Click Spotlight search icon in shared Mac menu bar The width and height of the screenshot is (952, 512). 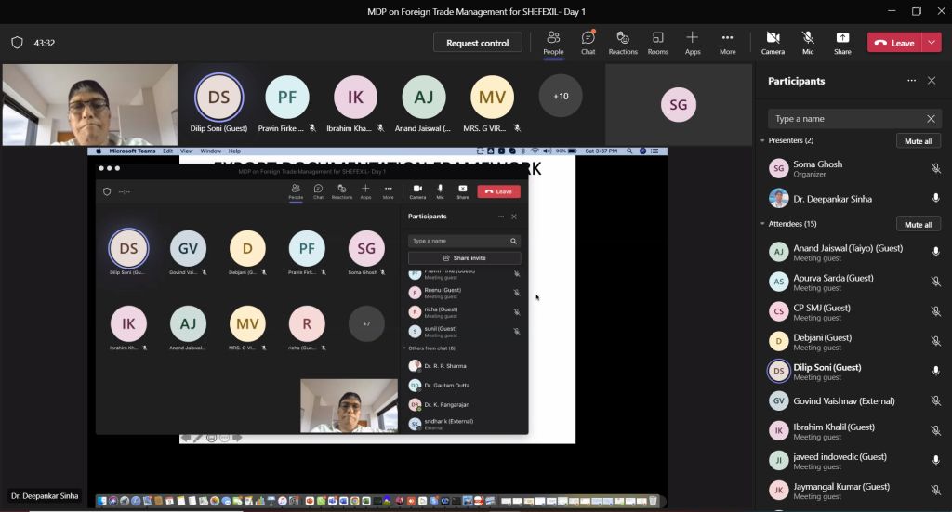click(629, 151)
